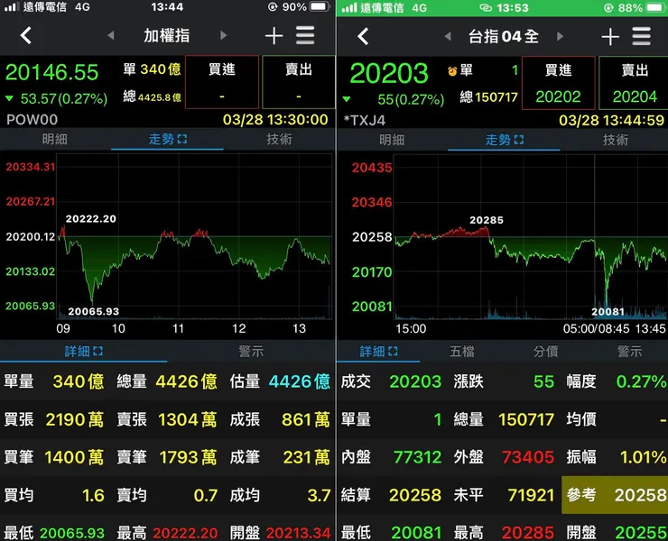
Task: Tap the 20146.55 index price
Action: point(51,72)
